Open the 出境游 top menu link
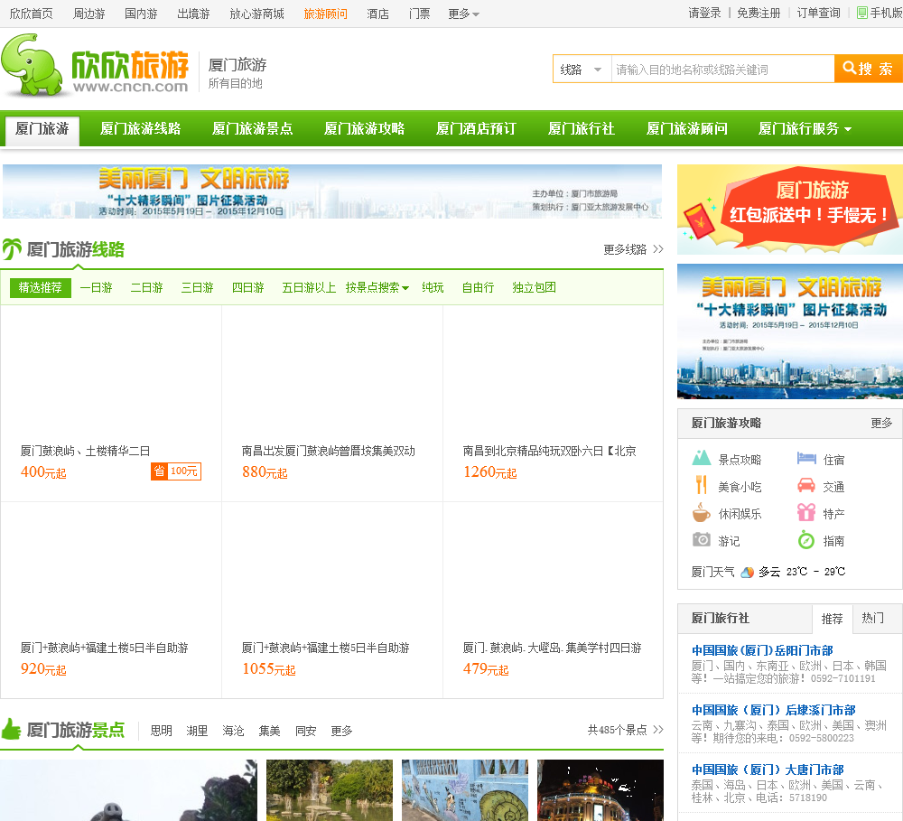 click(x=193, y=14)
